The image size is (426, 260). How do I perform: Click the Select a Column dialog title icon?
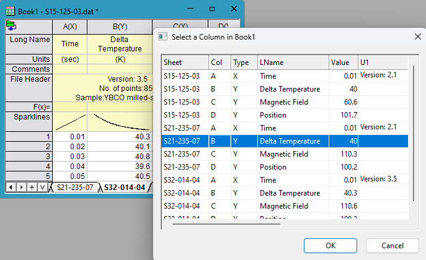tap(163, 37)
